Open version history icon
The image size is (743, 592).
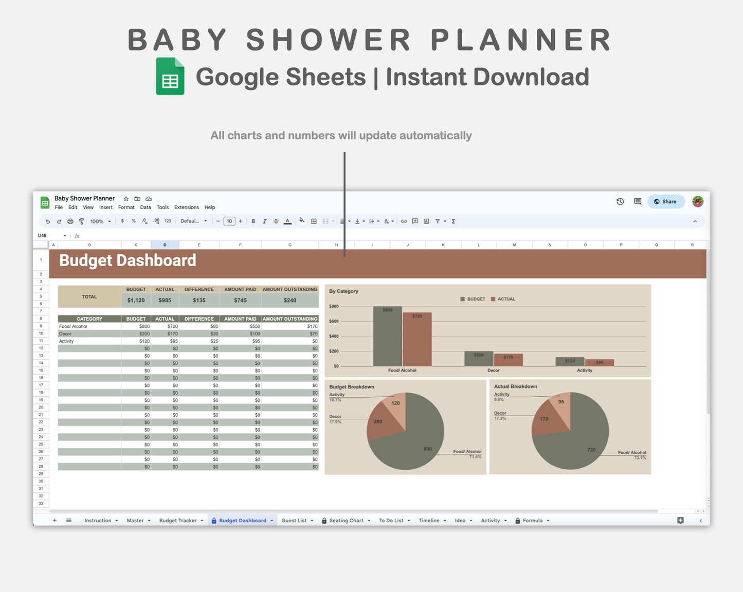620,201
